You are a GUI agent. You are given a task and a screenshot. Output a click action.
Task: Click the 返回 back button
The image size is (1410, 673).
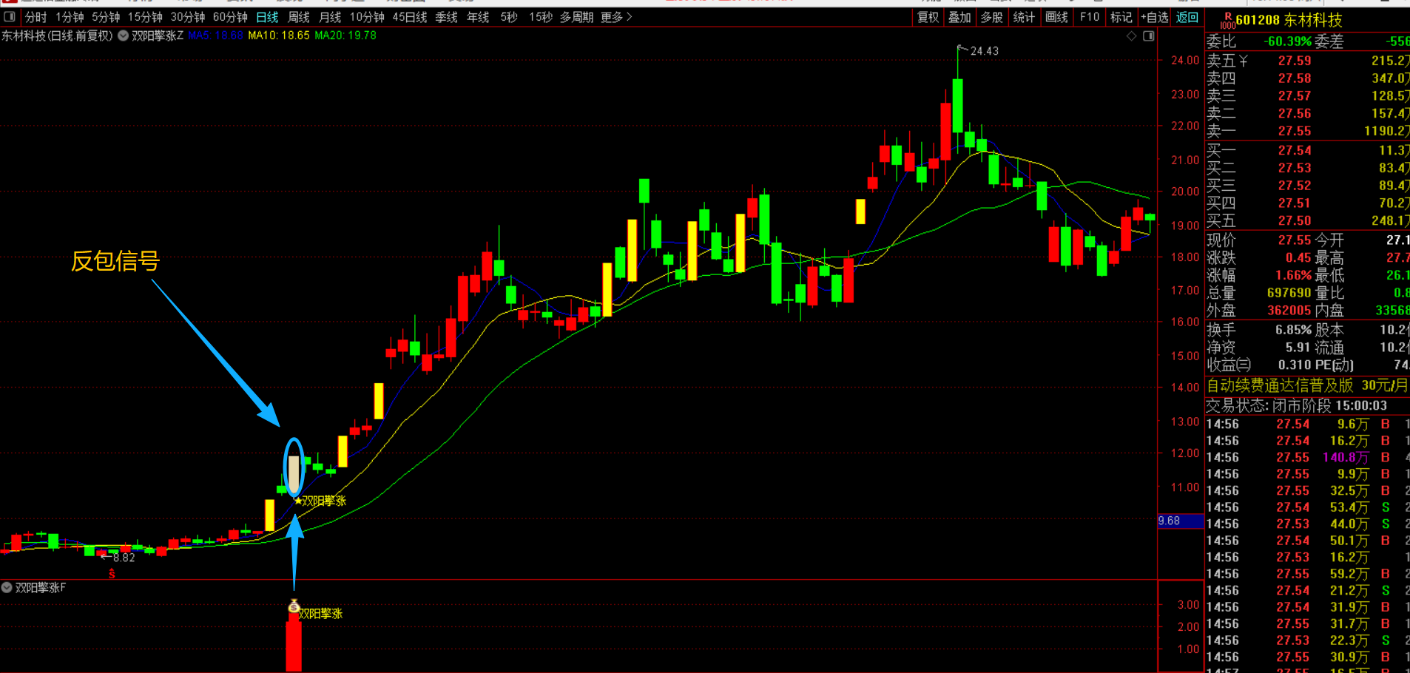pyautogui.click(x=1187, y=17)
